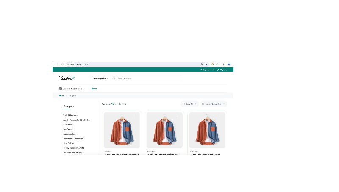Select the Collectibles category

(68, 125)
